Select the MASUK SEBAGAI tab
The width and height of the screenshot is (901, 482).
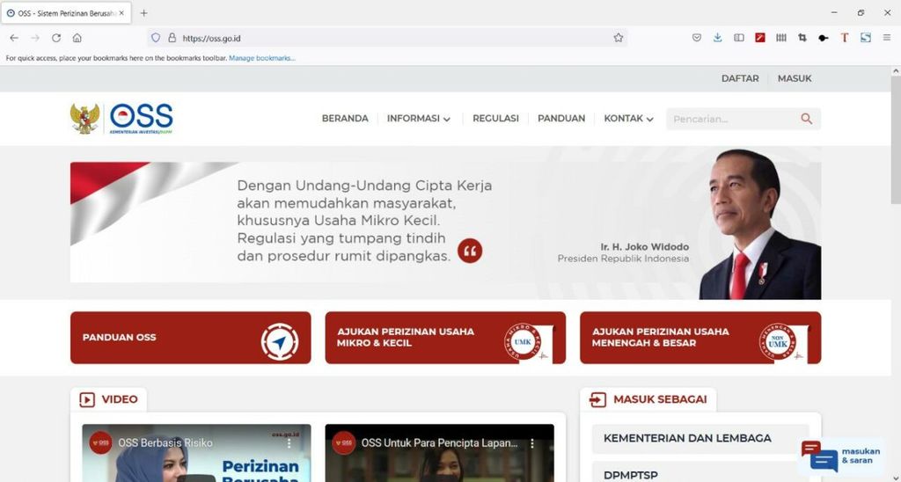click(648, 399)
